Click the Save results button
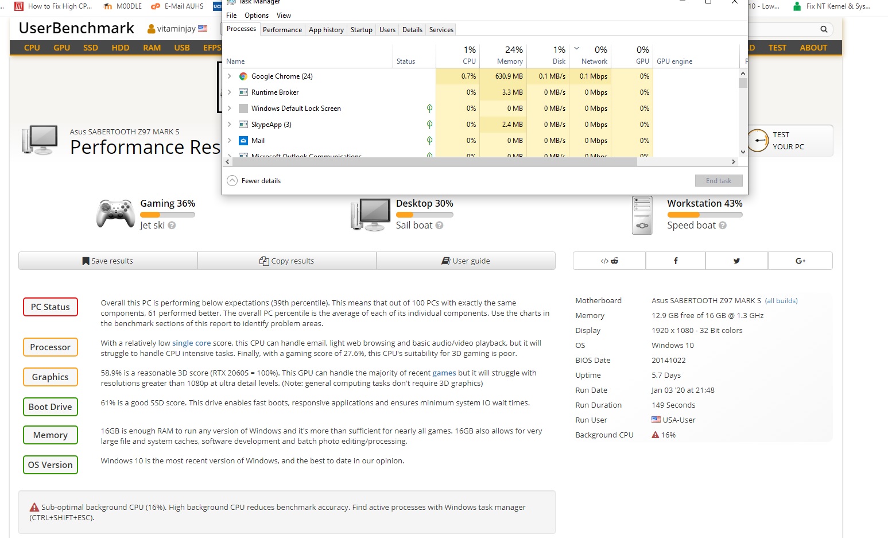The image size is (888, 538). pyautogui.click(x=108, y=261)
